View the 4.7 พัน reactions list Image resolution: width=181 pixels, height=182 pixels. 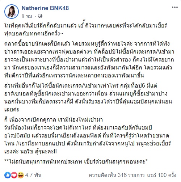pos(33,175)
